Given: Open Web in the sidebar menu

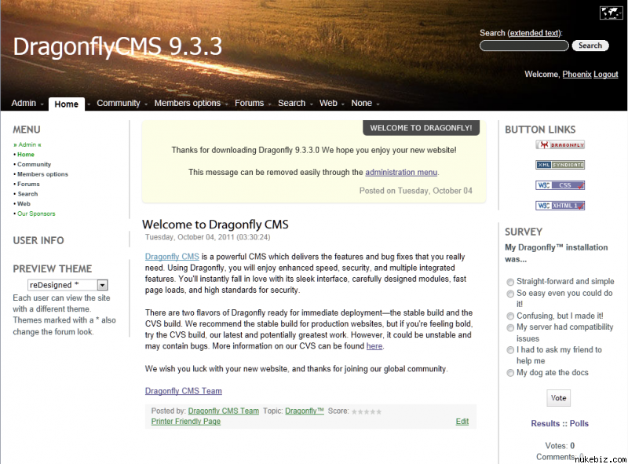Looking at the screenshot, I should pos(24,203).
